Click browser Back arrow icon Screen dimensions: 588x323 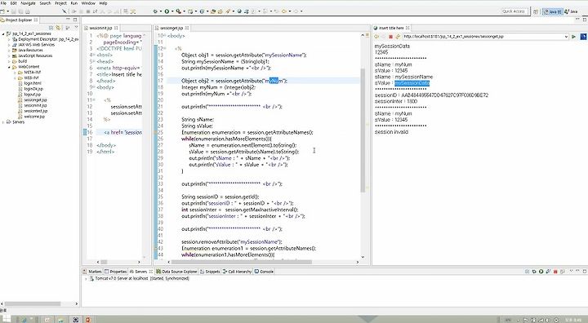tap(376, 37)
